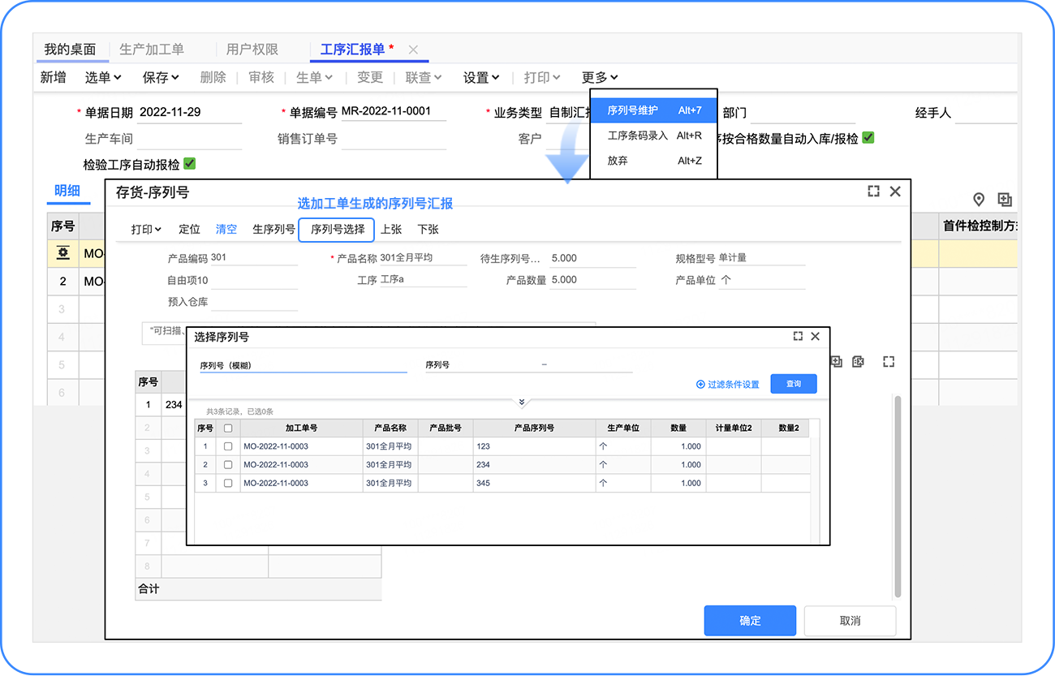Select the checkbox for serial number 123
Screen dimensions: 1055x676
228,446
